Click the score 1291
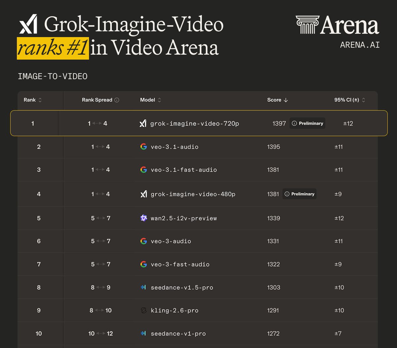 tap(273, 310)
